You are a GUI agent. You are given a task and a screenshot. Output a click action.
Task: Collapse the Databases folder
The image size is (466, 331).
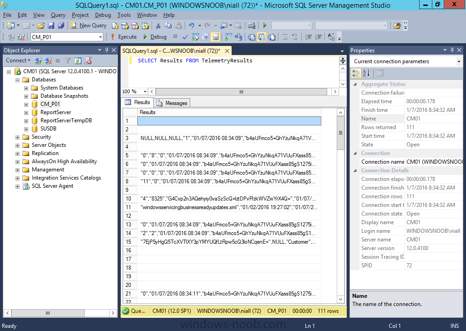(x=18, y=80)
